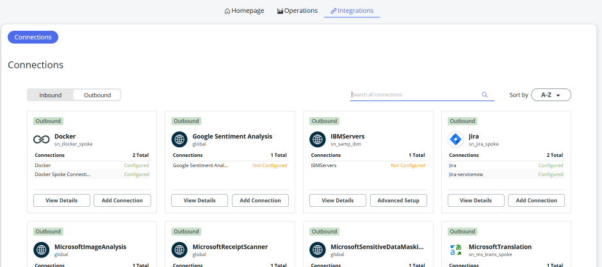Click the MicrosoftReceiptScanner globe icon

[x=179, y=250]
